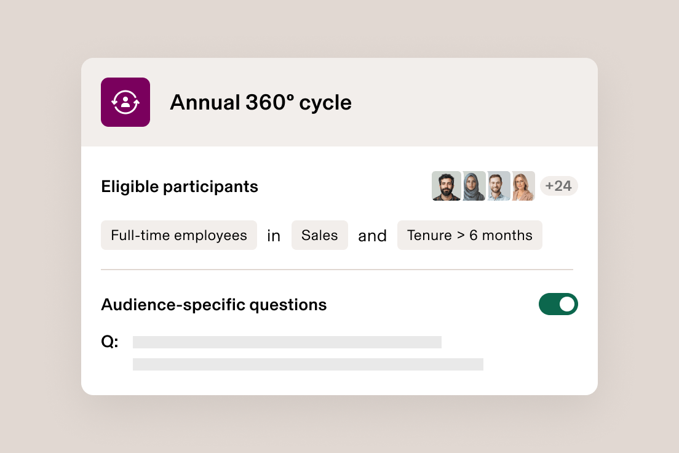The height and width of the screenshot is (453, 679).
Task: Click the Eligible participants heading
Action: [180, 186]
